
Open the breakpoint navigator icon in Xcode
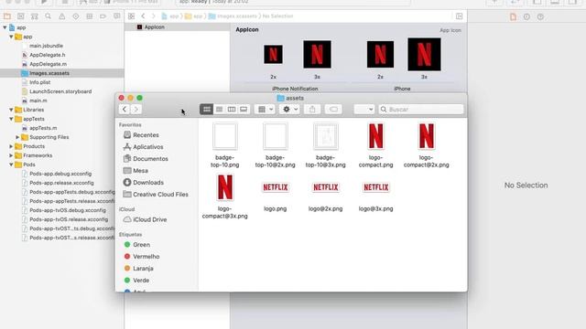103,16
